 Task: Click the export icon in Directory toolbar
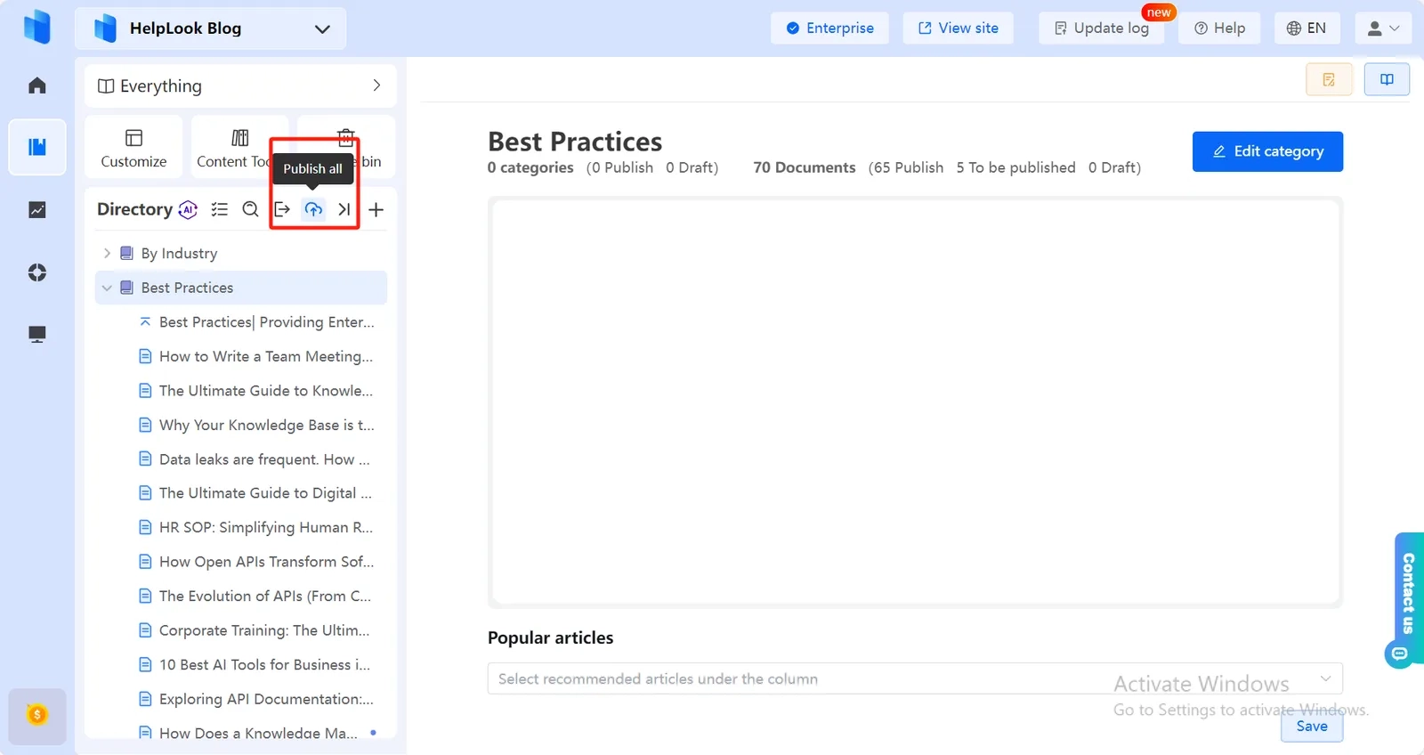(282, 209)
